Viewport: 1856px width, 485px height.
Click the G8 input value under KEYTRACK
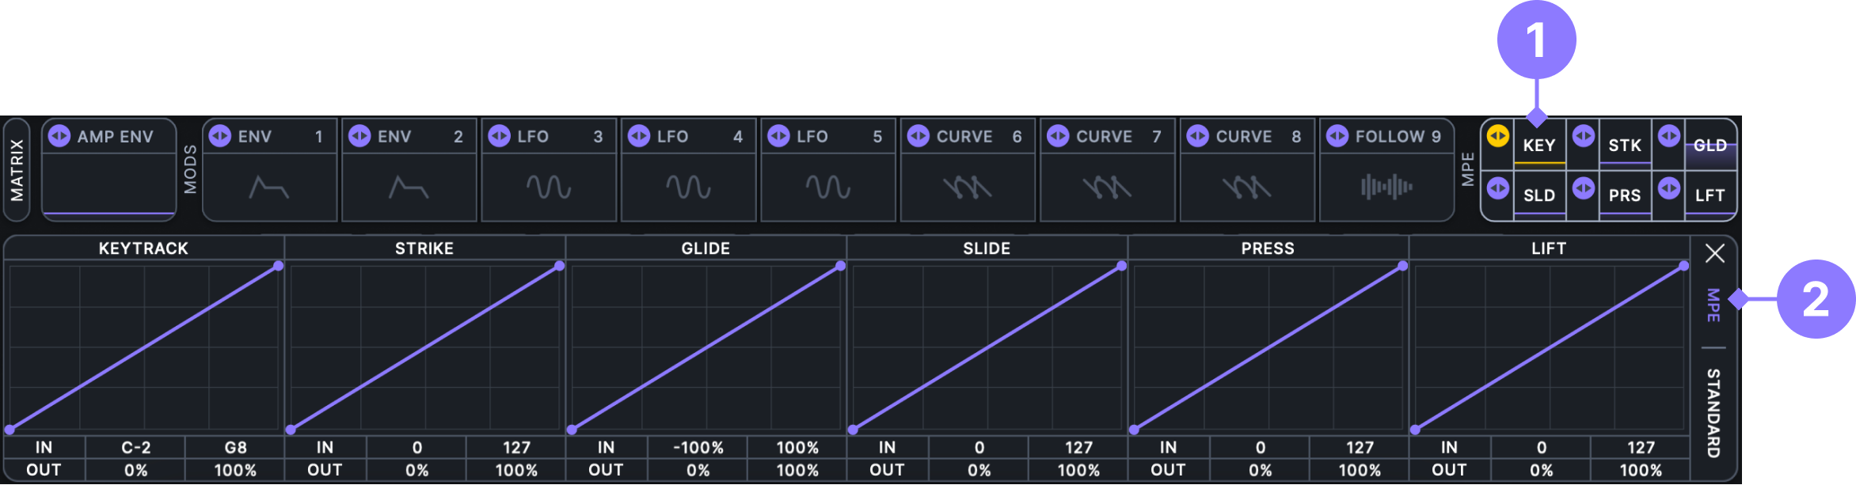[235, 448]
